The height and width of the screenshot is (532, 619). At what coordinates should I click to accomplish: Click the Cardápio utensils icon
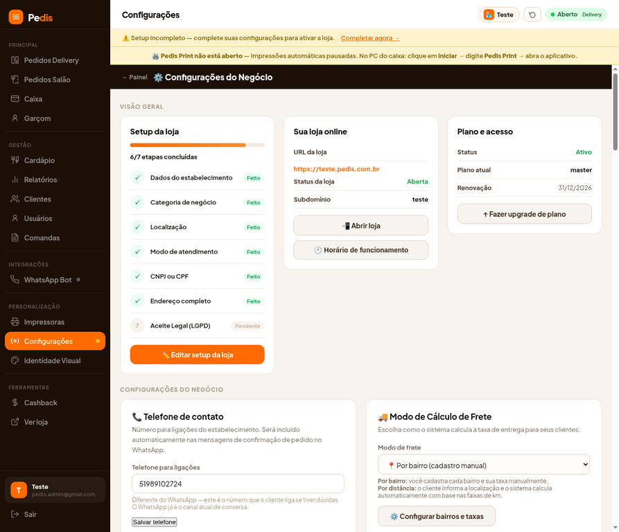click(x=15, y=160)
